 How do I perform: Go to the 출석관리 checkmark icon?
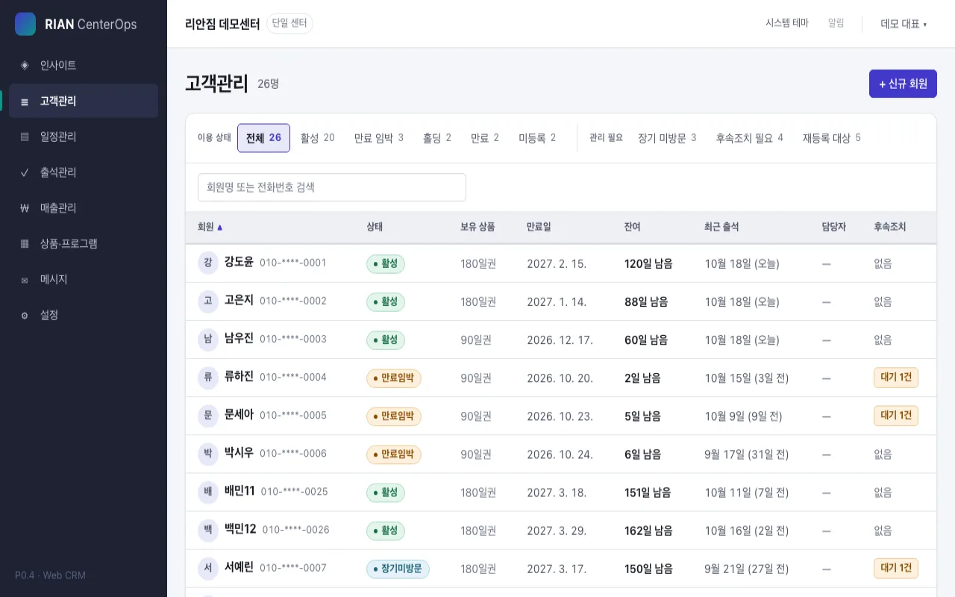[25, 173]
